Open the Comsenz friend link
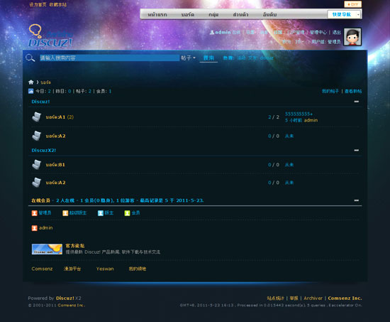The image size is (390, 322). click(x=42, y=269)
